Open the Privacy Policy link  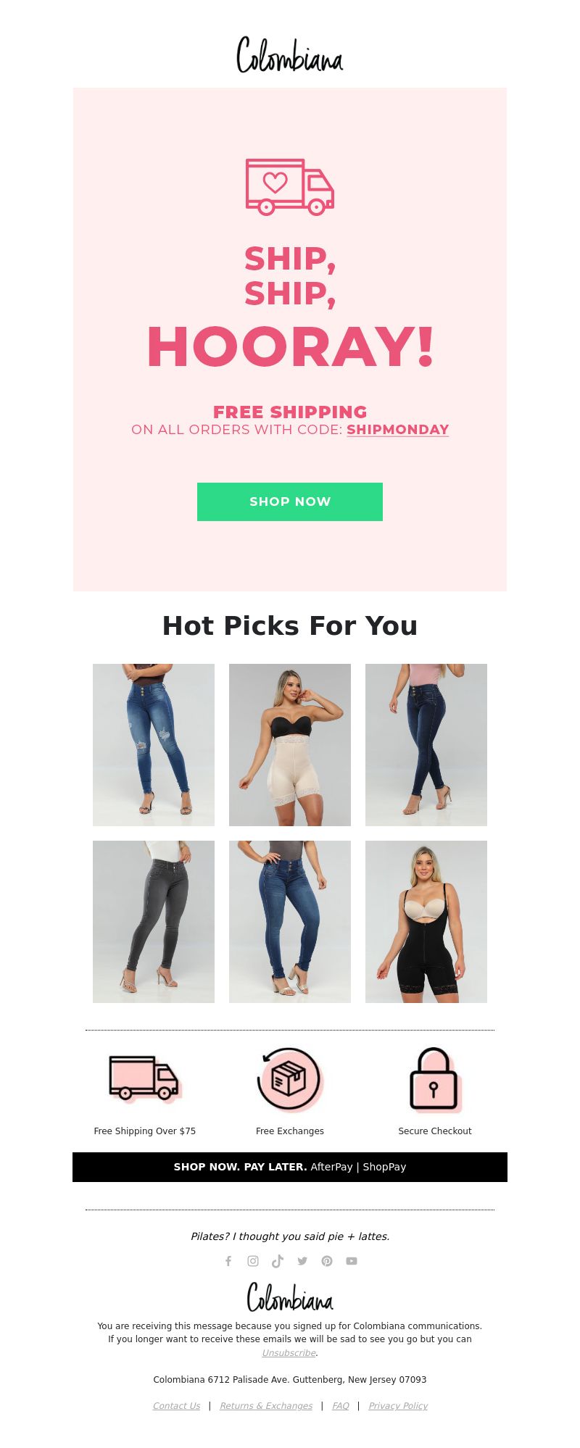click(x=398, y=1406)
